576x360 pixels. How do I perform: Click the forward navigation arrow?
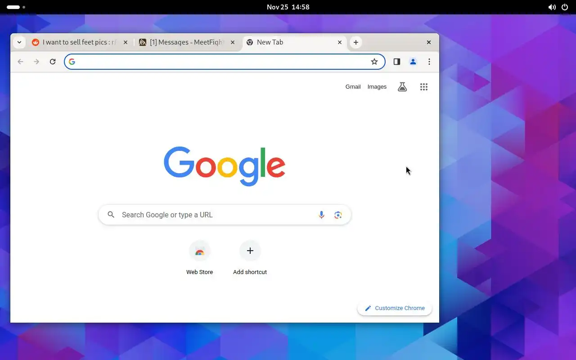(36, 62)
